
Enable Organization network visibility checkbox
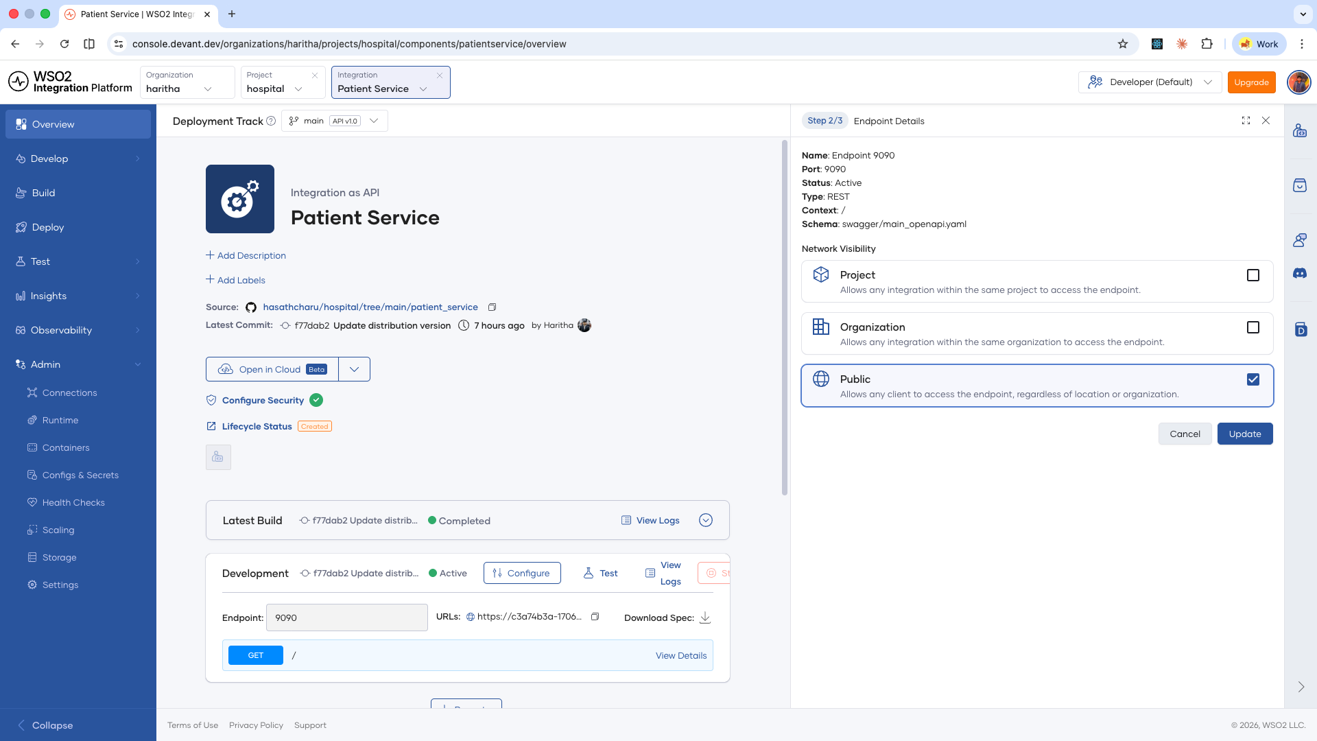click(x=1253, y=327)
